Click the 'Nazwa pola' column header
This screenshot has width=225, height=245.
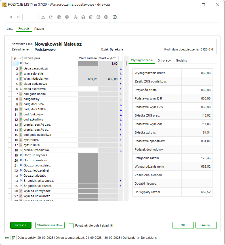(x=50, y=58)
